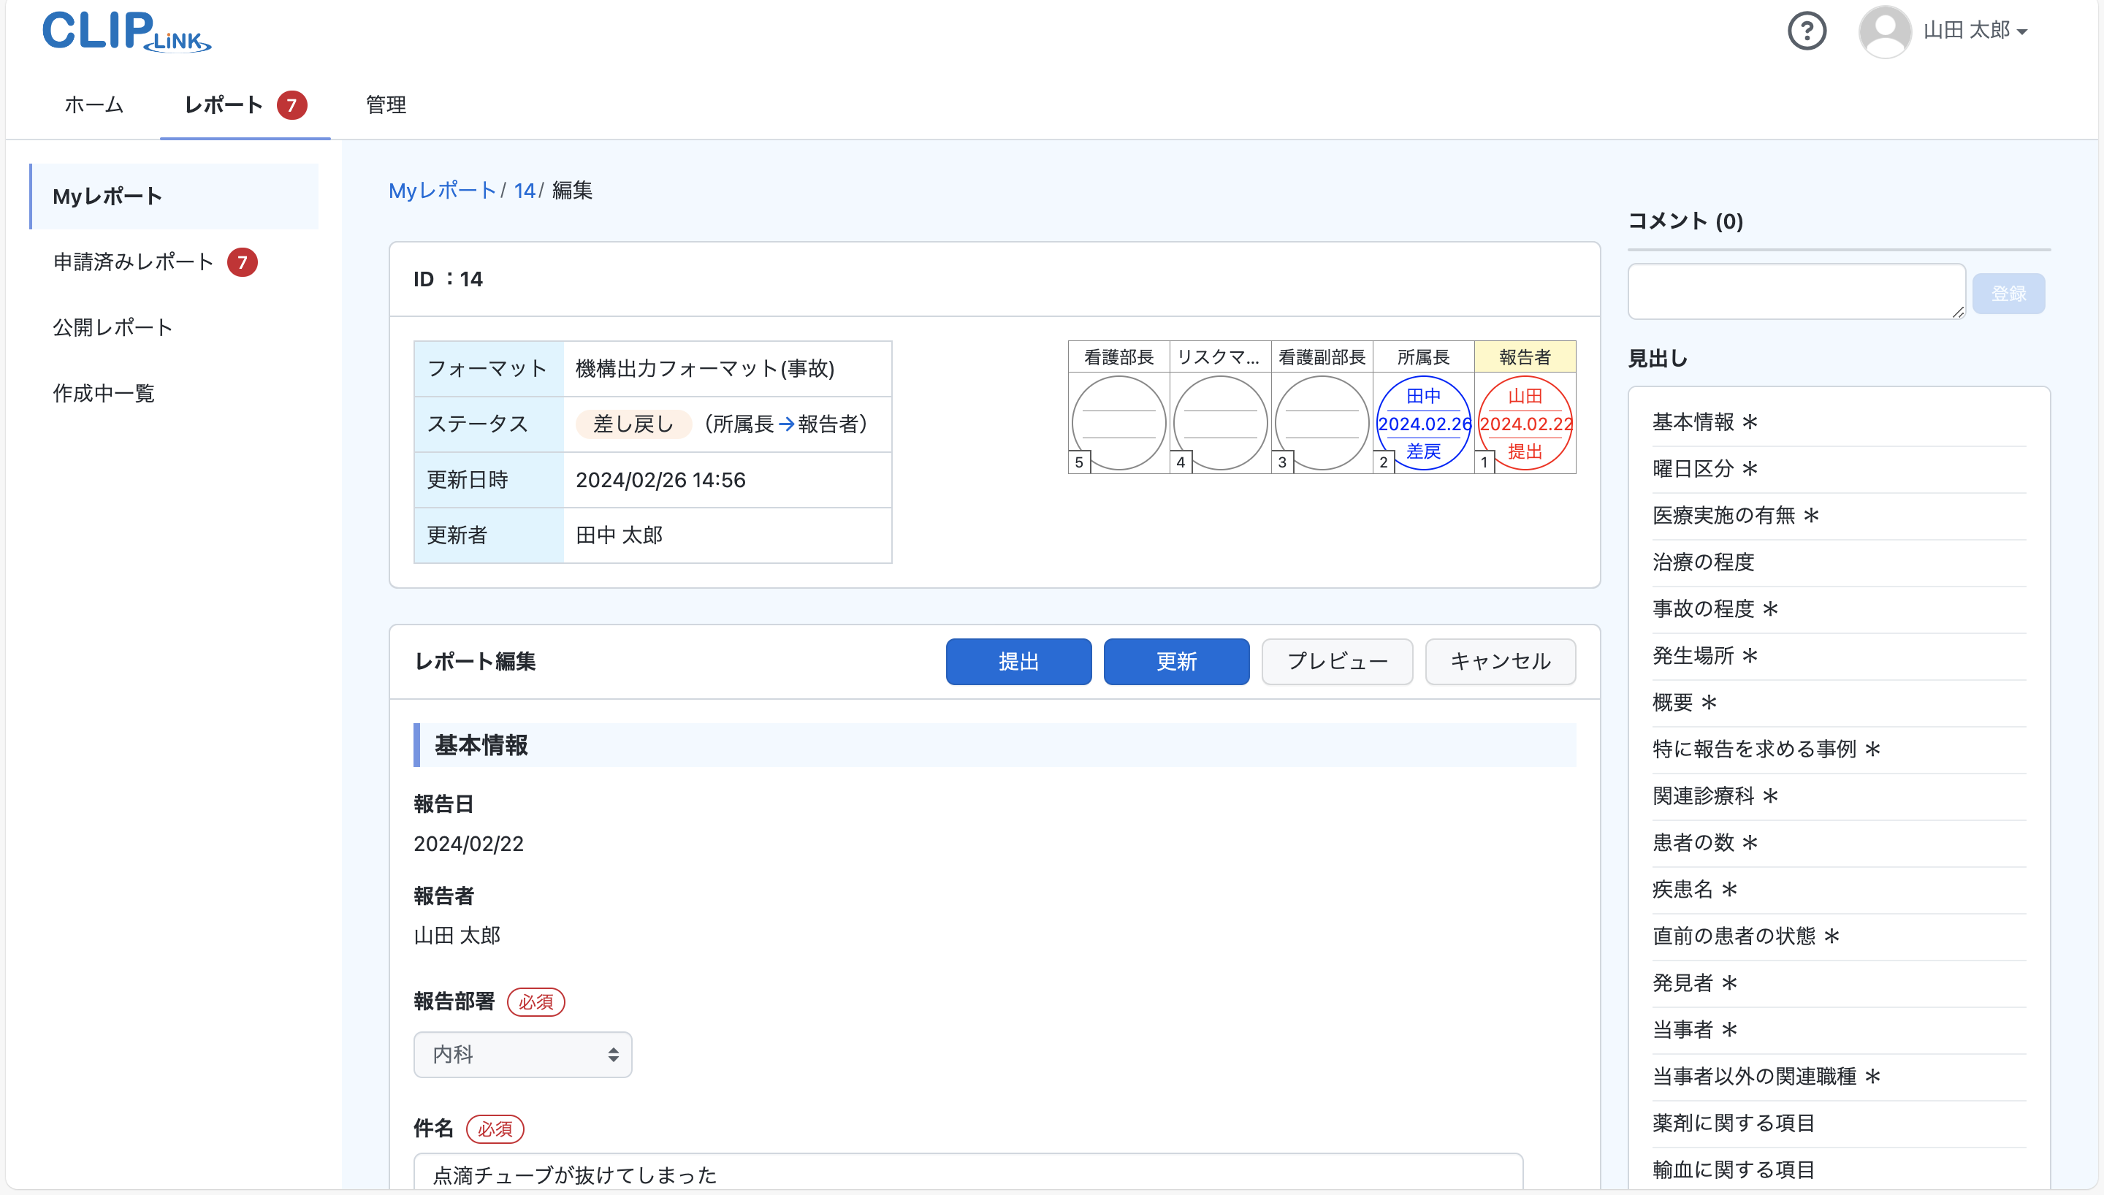The width and height of the screenshot is (2104, 1195).
Task: Switch to the ホーム tab
Action: [x=93, y=105]
